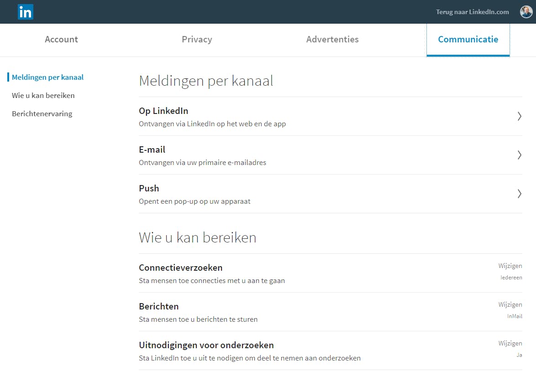Change the Berichten messaging setting
This screenshot has width=536, height=376.
[x=510, y=304]
